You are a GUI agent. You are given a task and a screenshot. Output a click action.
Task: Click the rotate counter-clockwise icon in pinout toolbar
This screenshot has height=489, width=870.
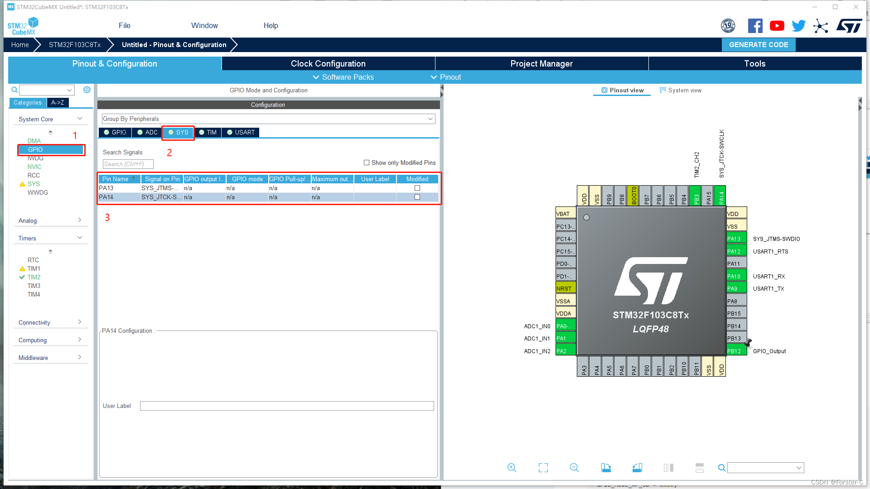coord(637,468)
